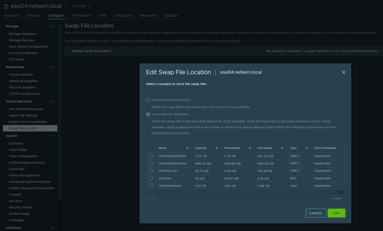383x231 pixels.
Task: Click the column toggle icon below the datastore table
Action: tap(151, 198)
